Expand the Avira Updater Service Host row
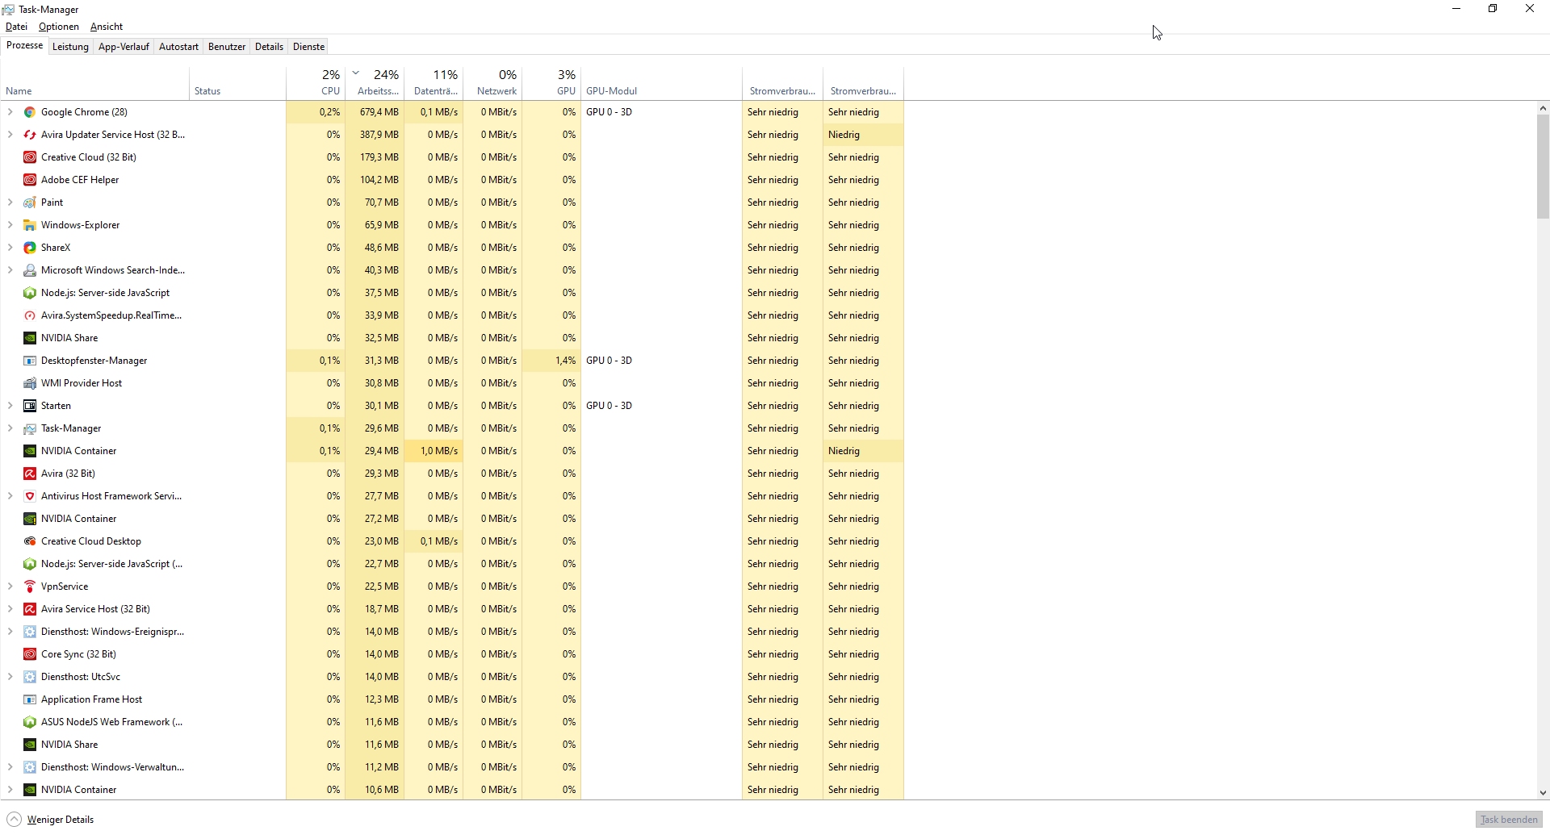This screenshot has height=839, width=1550. tap(10, 135)
